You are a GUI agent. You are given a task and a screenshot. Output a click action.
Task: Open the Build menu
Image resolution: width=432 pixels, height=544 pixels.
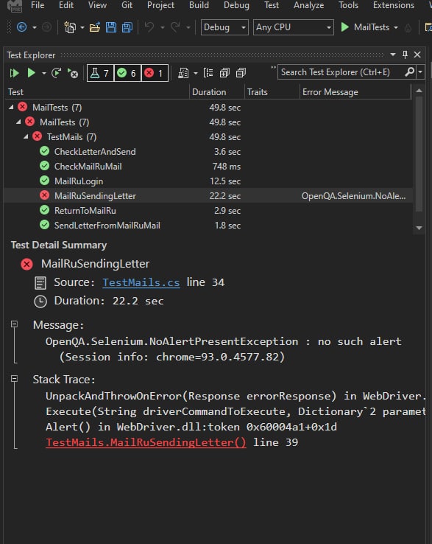coord(199,5)
